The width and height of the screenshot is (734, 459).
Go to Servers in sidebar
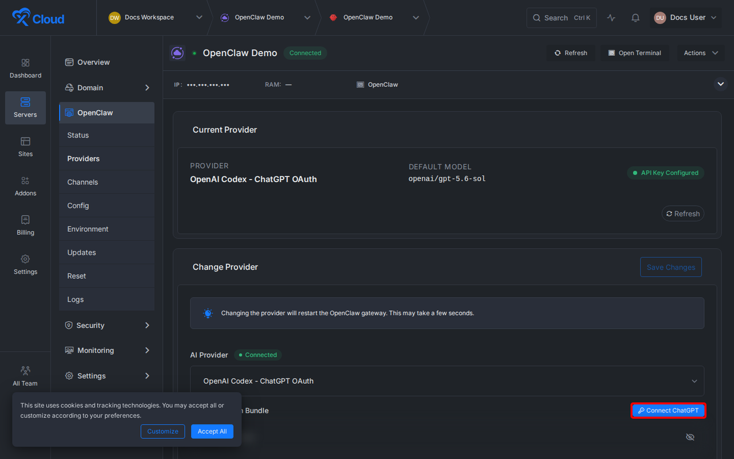(x=25, y=108)
